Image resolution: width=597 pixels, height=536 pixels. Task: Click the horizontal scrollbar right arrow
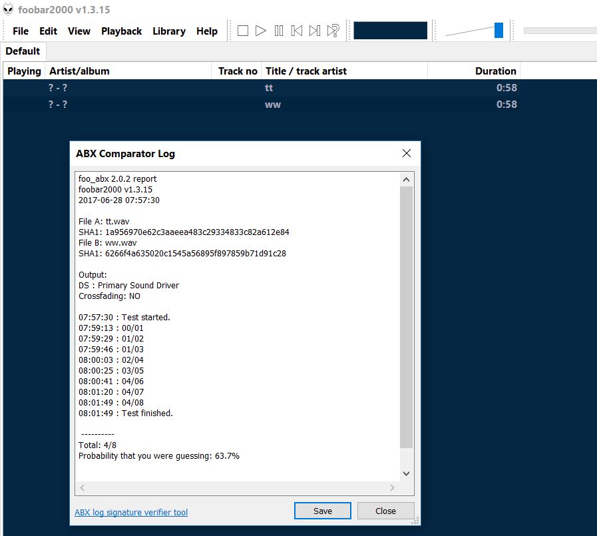[392, 487]
